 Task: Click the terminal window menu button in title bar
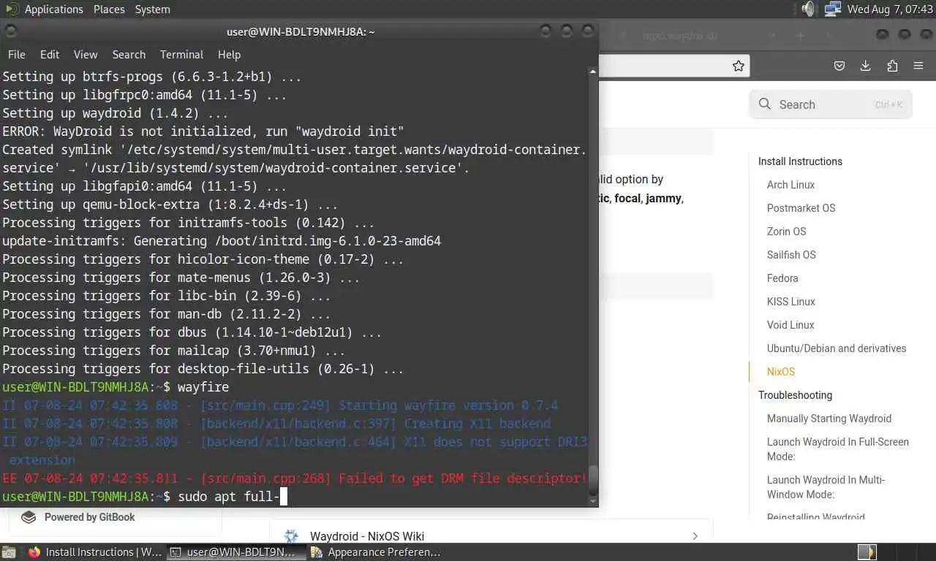coord(11,31)
